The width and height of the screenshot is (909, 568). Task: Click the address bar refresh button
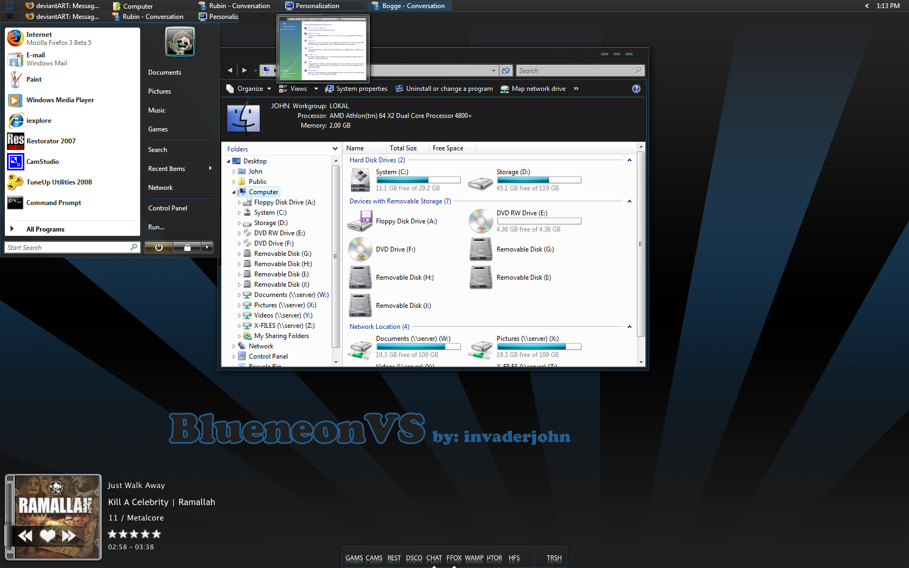click(x=505, y=70)
